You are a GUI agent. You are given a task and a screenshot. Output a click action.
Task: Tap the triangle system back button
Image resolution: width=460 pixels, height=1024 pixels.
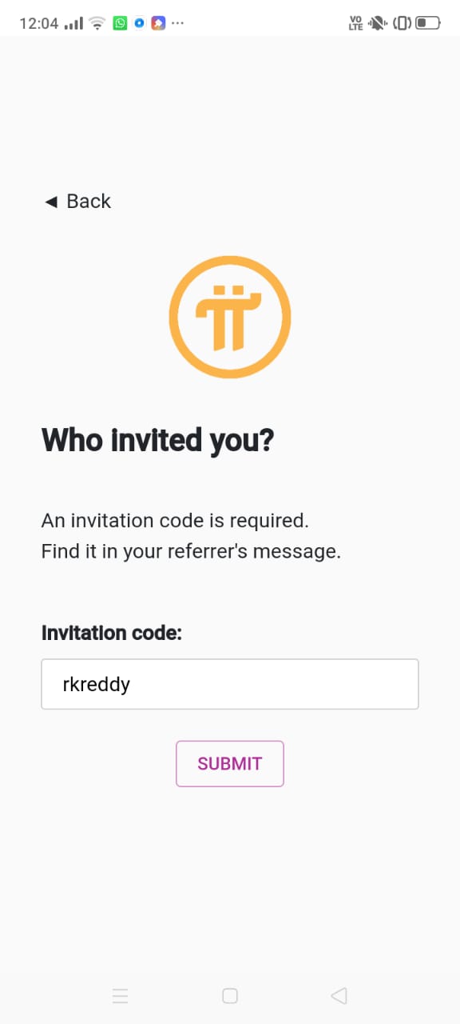(339, 996)
